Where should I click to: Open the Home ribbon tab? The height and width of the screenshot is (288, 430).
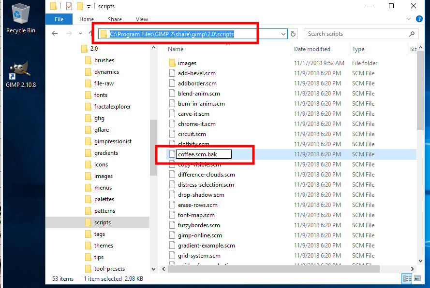87,19
